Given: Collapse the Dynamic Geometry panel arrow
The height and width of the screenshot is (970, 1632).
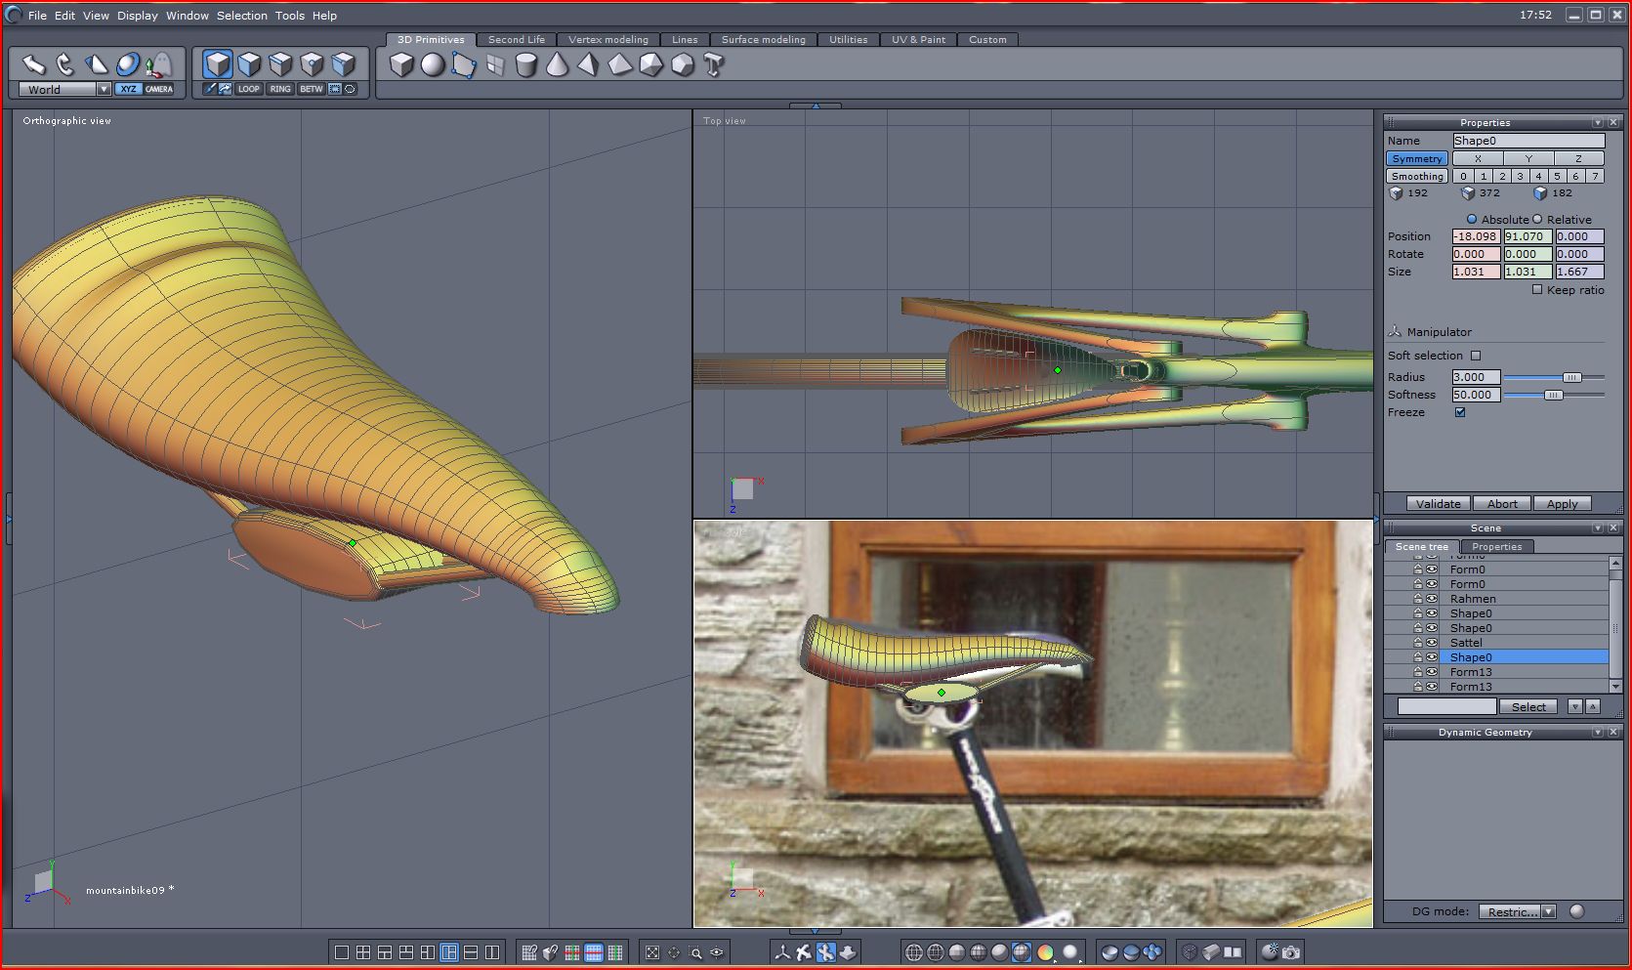Looking at the screenshot, I should [1598, 732].
